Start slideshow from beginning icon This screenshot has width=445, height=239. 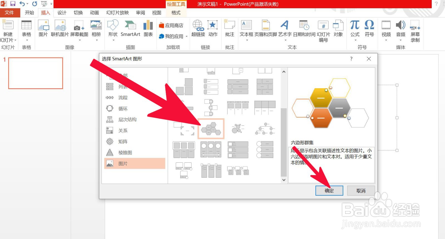point(44,4)
